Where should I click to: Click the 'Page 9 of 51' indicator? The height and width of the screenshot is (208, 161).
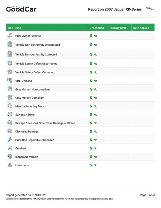(147, 195)
